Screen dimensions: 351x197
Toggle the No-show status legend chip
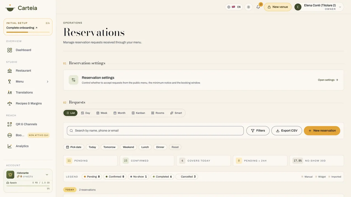pos(138,177)
